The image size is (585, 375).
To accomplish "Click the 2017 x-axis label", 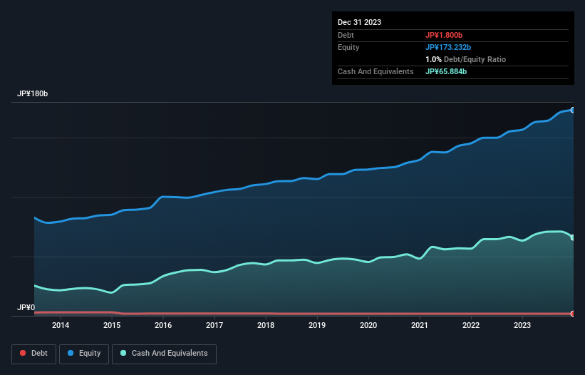I will 214,325.
